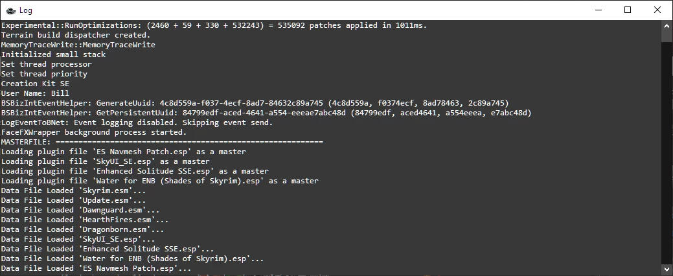Click the MASTERFILE separator line
Screen dimensions: 673x276
point(162,142)
